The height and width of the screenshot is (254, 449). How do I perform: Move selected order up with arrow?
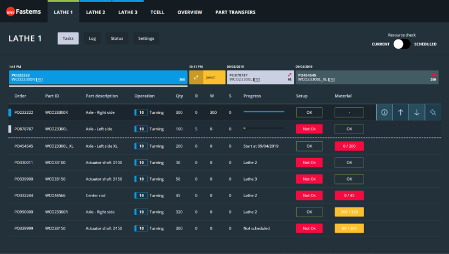pyautogui.click(x=400, y=112)
